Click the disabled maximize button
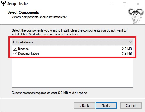This screenshot has width=145, height=112. (x=125, y=4)
